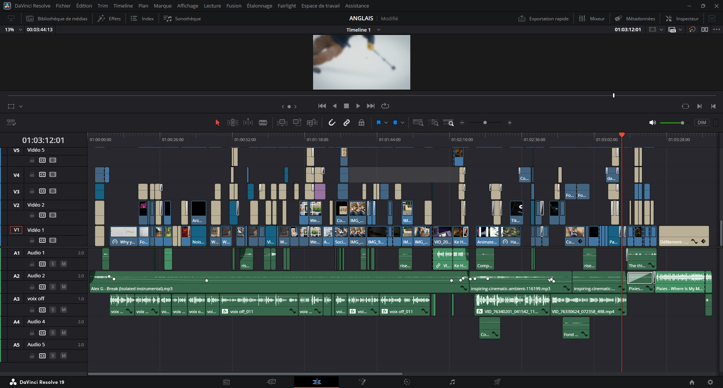
Task: Expand the Timeline 1 name dropdown
Action: (379, 30)
